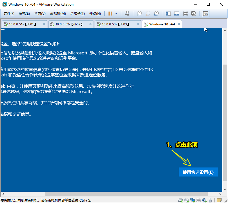Click the VMware Workstation title bar app icon
This screenshot has height=203, width=228.
5,4
